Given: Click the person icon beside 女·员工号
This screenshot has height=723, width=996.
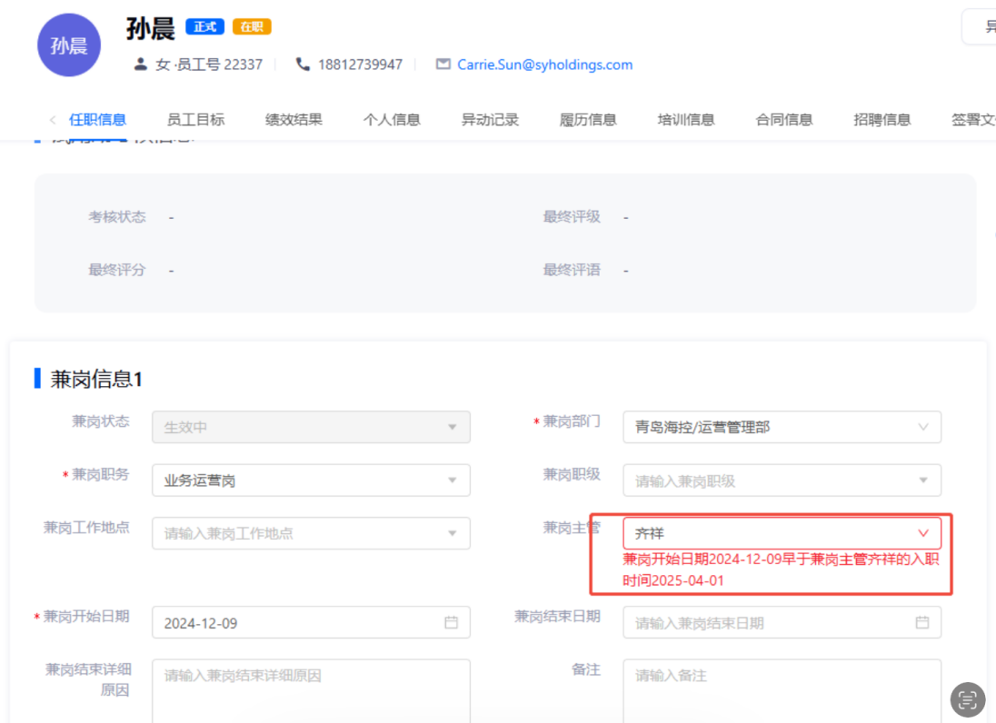Looking at the screenshot, I should tap(140, 64).
